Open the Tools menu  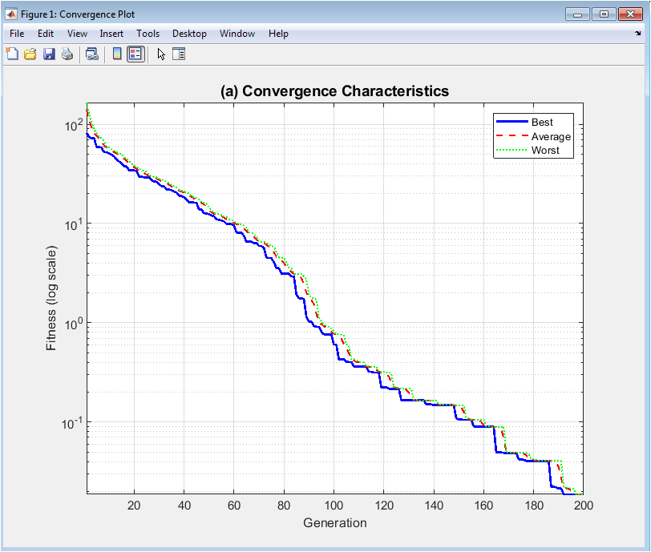(x=148, y=34)
